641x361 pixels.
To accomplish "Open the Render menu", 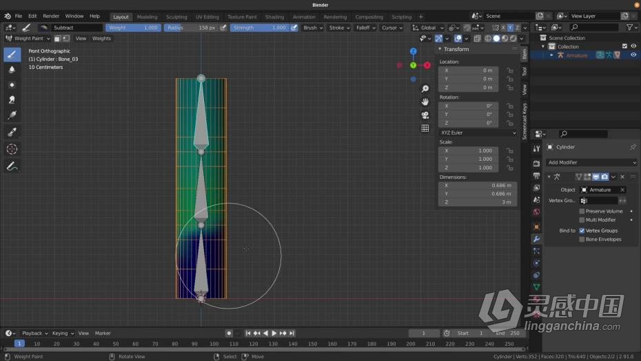I will click(x=51, y=16).
